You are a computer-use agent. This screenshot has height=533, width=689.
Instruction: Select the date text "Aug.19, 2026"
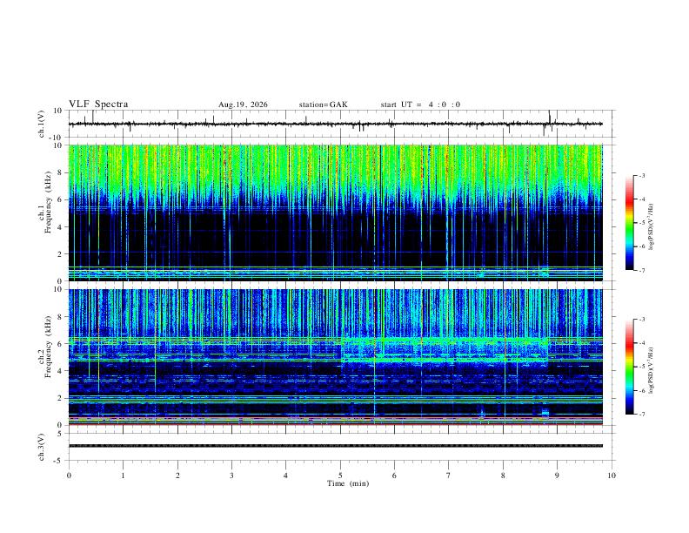click(243, 105)
